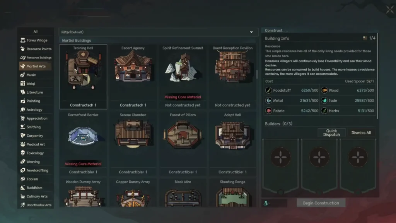Click the Building Info panel scrollbar
Image resolution: width=396 pixels, height=223 pixels.
coord(377,76)
